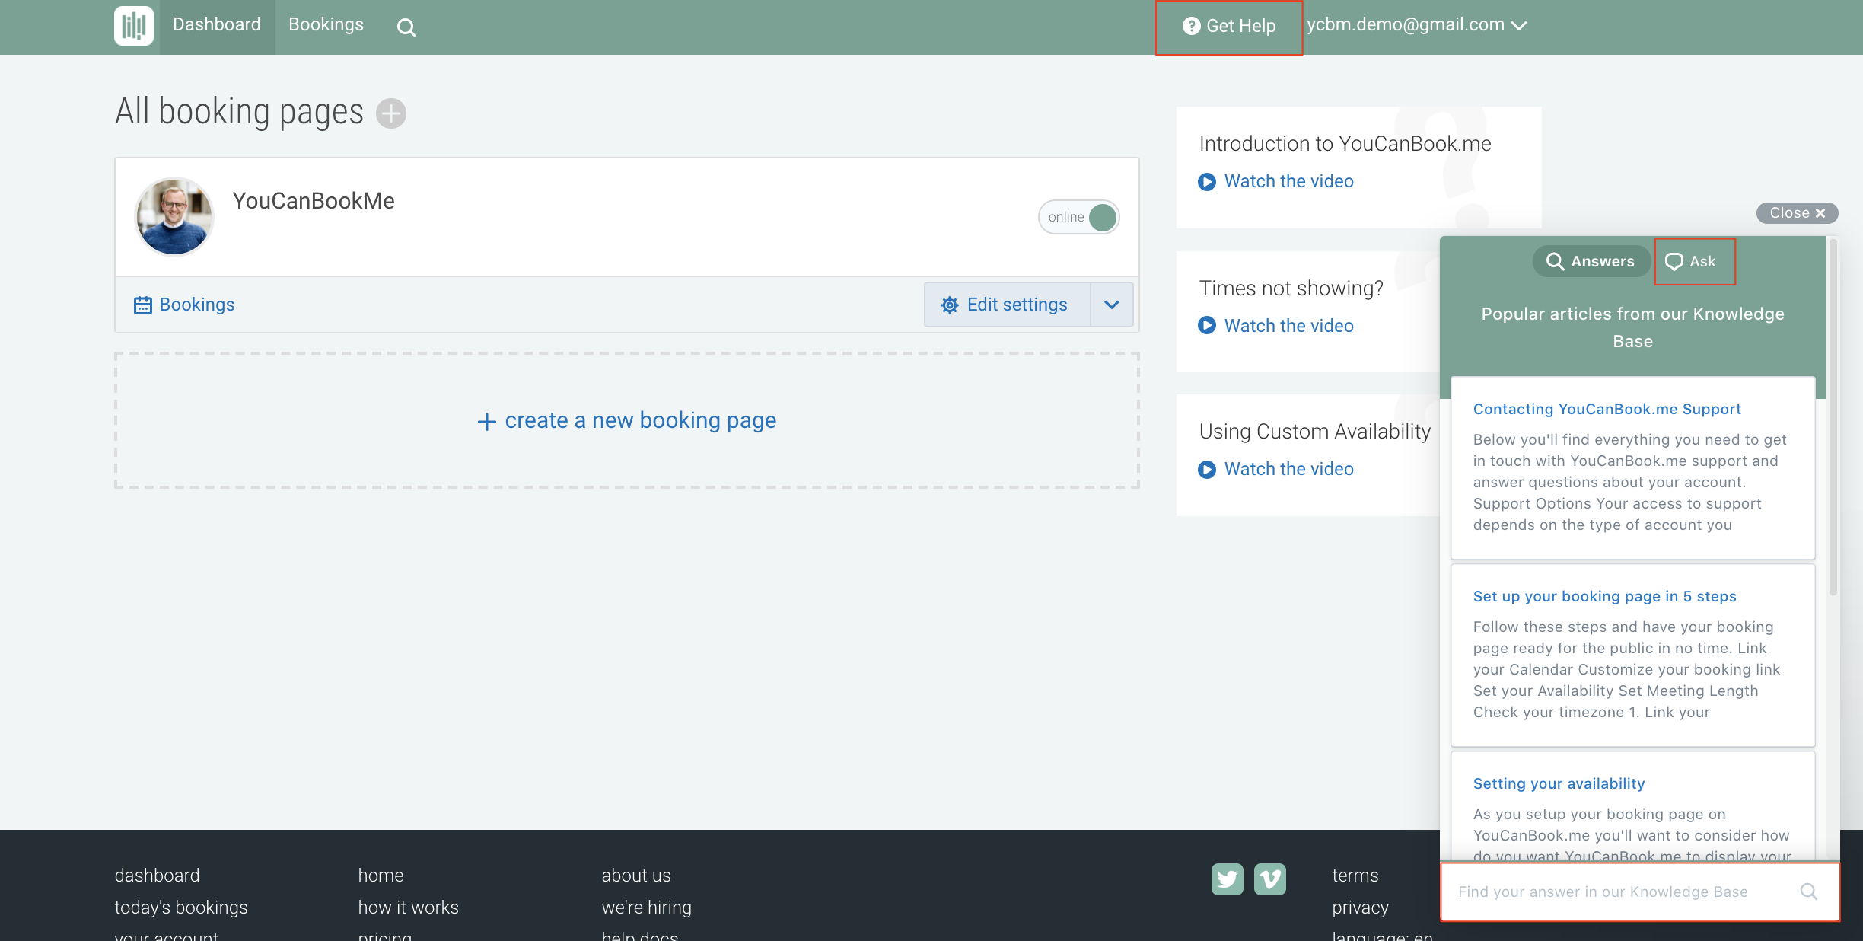This screenshot has width=1863, height=941.
Task: Click the gear icon on Edit settings
Action: coord(948,304)
